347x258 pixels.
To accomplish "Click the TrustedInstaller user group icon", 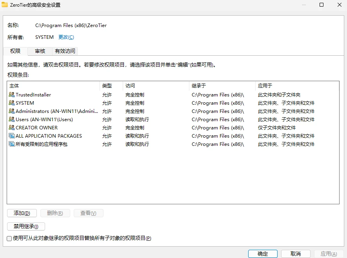I will click(x=11, y=95).
